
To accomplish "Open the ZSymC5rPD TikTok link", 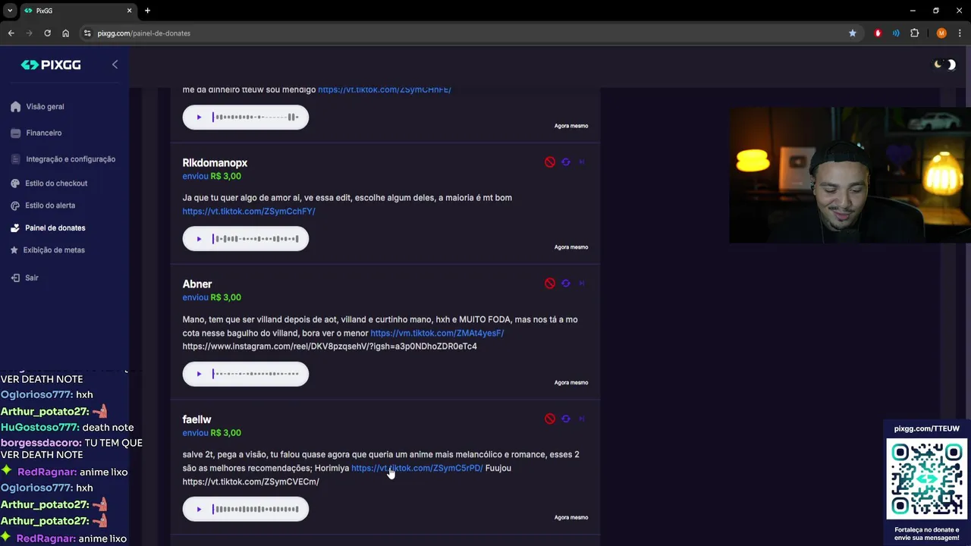I will (x=417, y=468).
